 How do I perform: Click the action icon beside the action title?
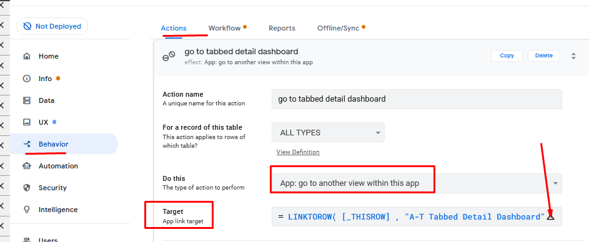click(x=169, y=56)
